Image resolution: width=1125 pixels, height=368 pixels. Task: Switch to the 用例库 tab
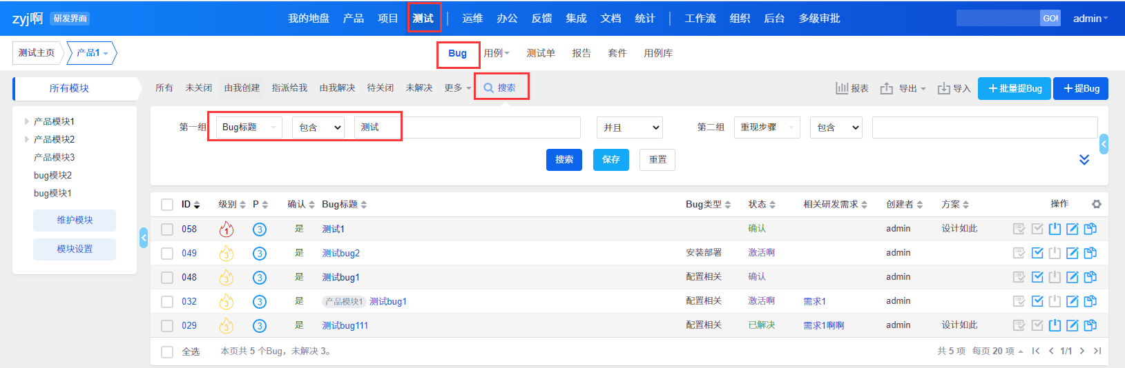658,53
